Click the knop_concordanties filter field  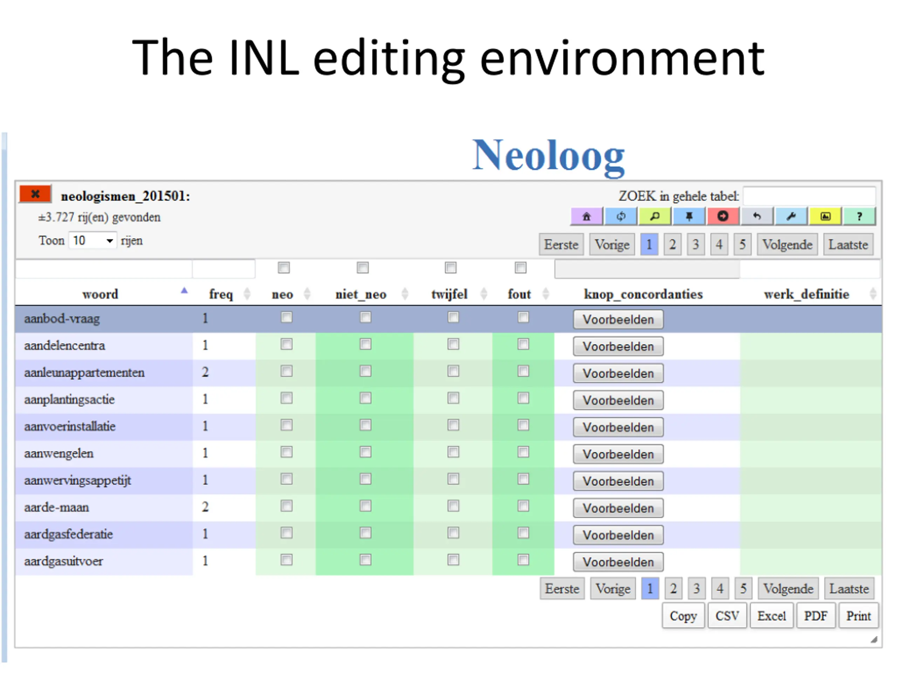click(x=647, y=269)
